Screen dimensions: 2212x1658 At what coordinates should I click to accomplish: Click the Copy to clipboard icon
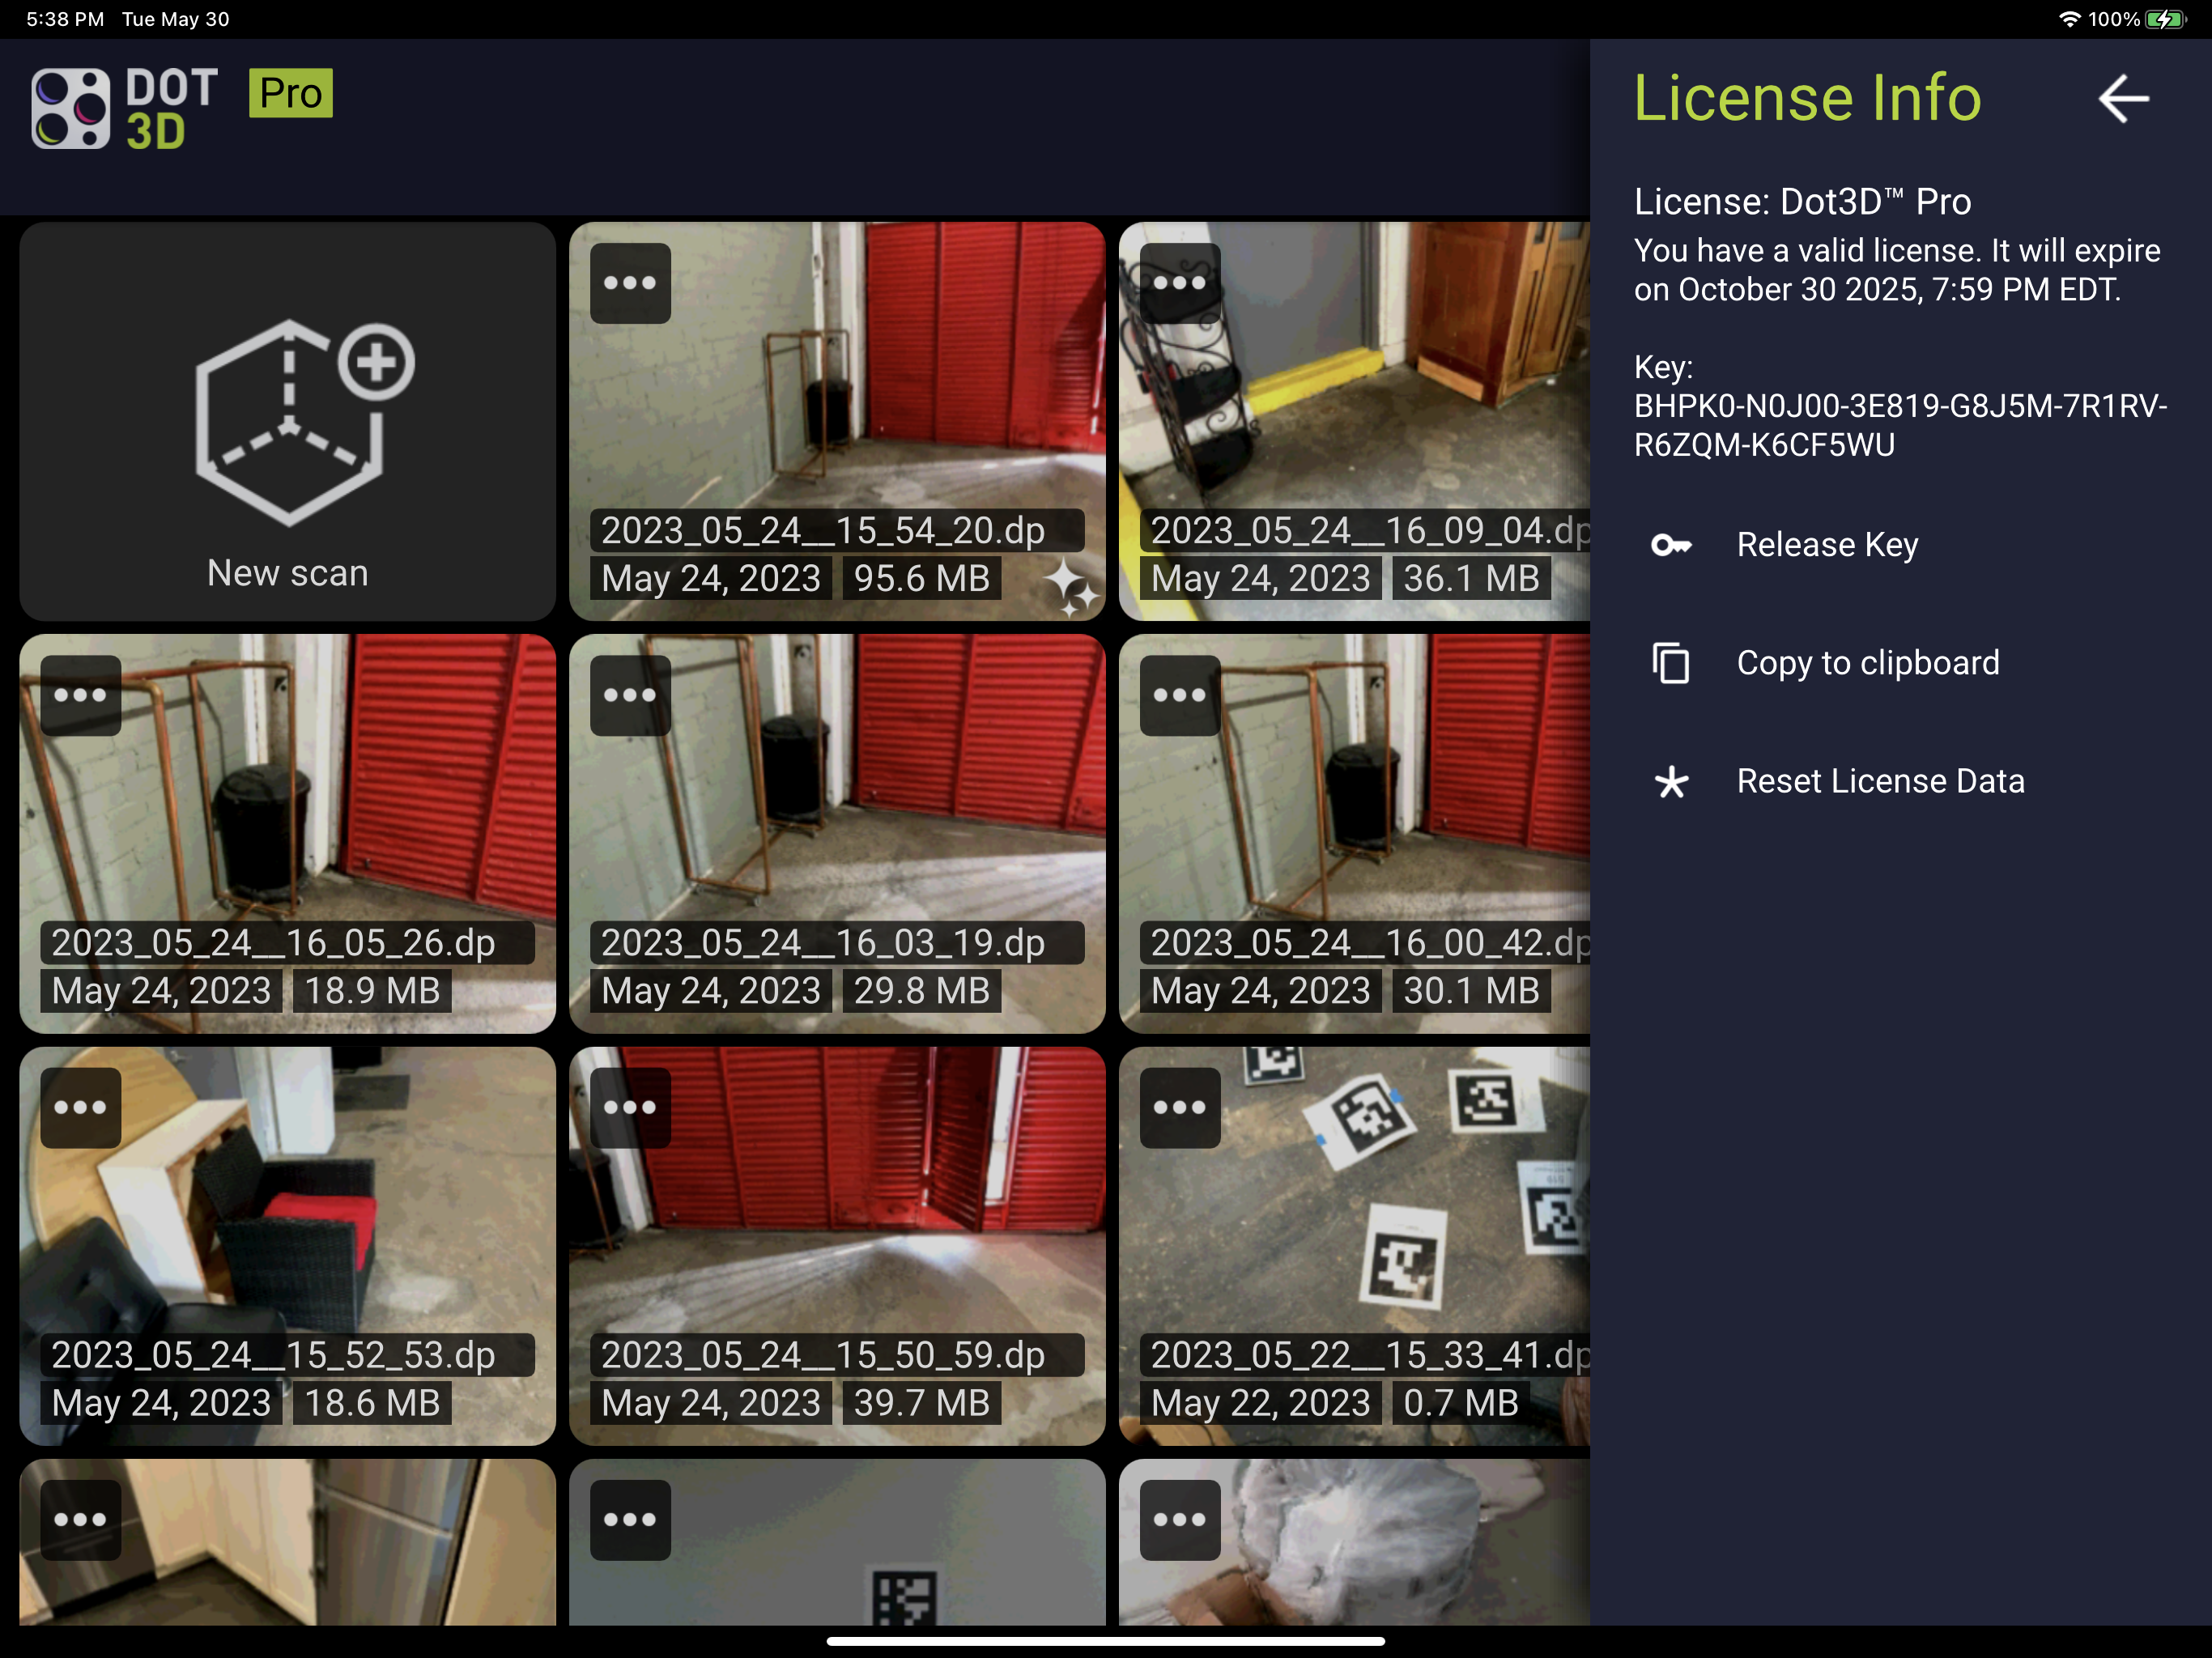coord(1670,663)
